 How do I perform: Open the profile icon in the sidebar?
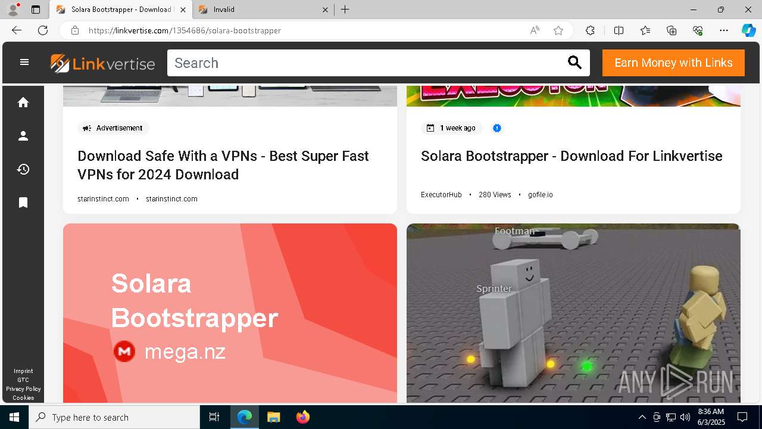[23, 136]
